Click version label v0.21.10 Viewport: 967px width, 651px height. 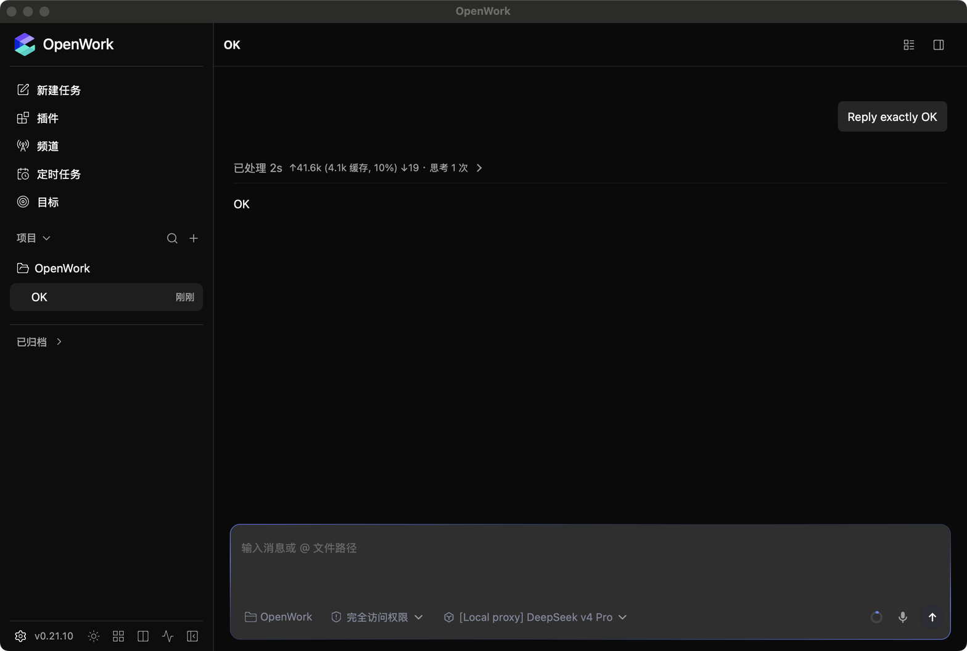click(54, 636)
